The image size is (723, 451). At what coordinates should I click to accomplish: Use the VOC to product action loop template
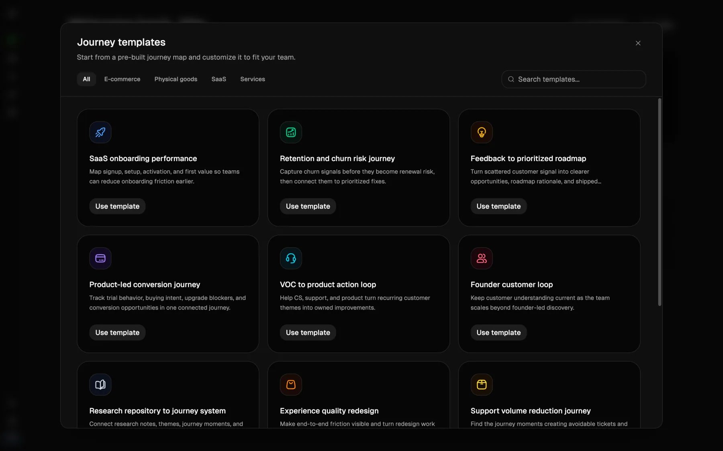[x=308, y=332]
